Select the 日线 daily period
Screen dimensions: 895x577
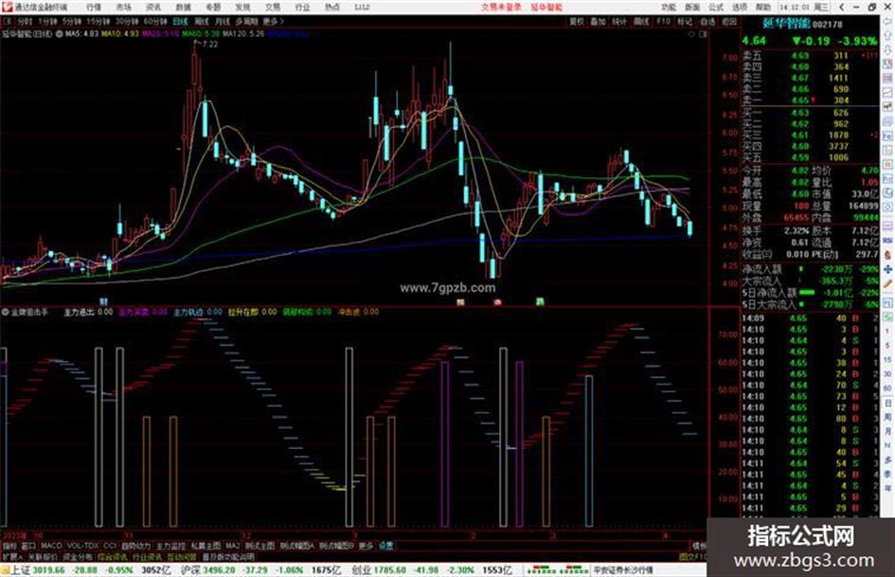pos(180,21)
